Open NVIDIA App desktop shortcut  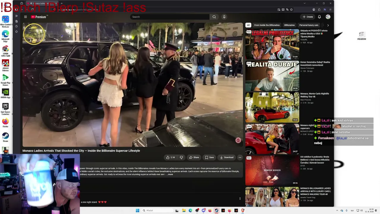(5, 93)
